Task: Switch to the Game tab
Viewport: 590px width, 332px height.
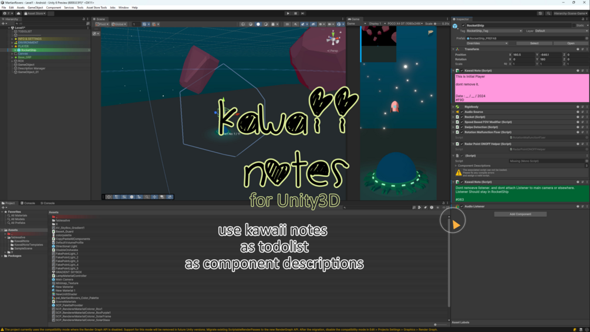Action: 354,19
